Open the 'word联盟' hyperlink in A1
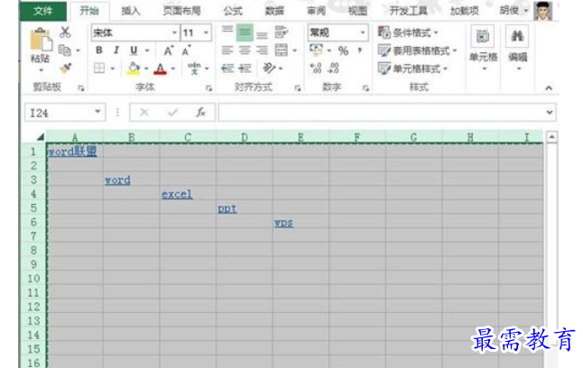The image size is (583, 368). point(72,152)
